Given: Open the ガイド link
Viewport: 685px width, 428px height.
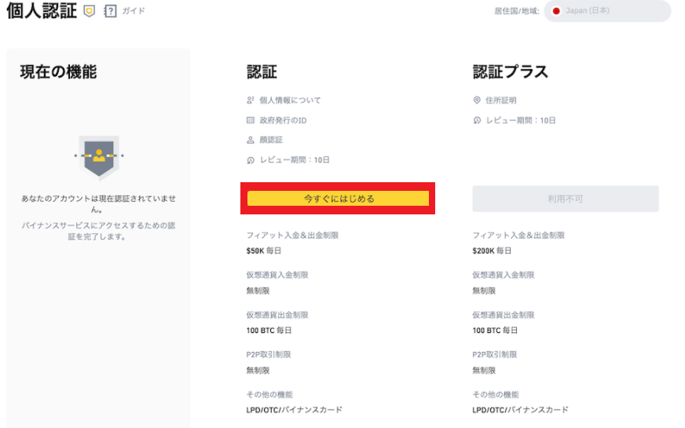Looking at the screenshot, I should 134,11.
